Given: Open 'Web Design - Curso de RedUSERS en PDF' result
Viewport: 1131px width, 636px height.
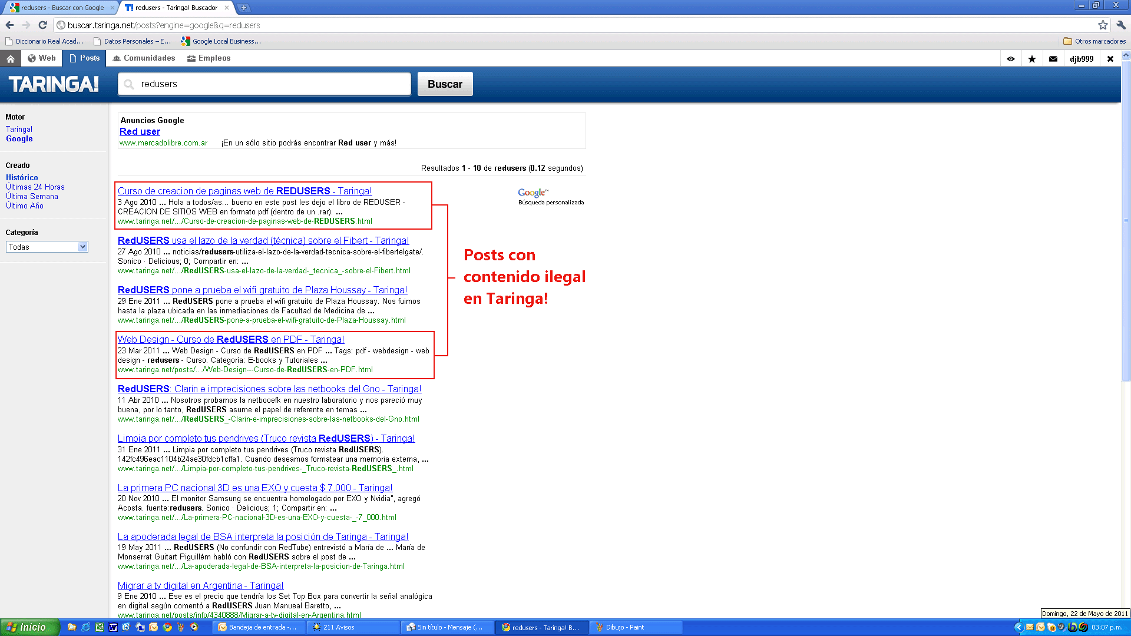Looking at the screenshot, I should (231, 339).
